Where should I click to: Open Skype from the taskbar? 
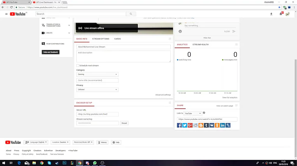tap(49, 163)
